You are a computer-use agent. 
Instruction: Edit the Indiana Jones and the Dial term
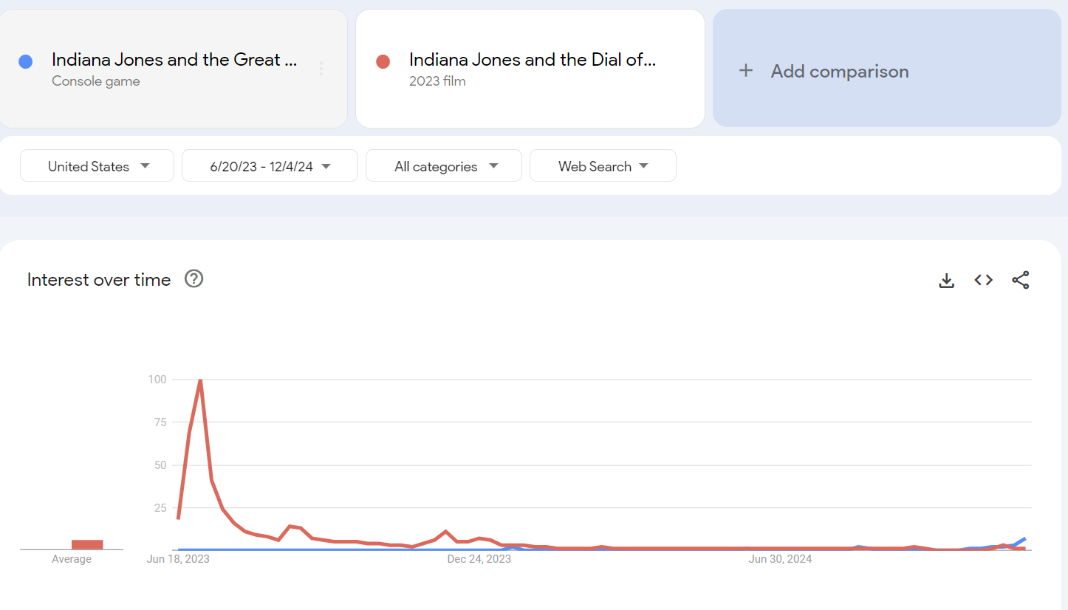(x=533, y=60)
